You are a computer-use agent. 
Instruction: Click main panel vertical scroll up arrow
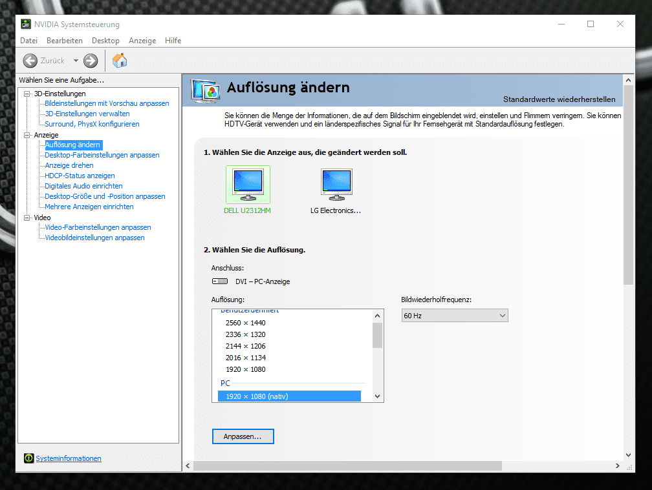coord(628,80)
